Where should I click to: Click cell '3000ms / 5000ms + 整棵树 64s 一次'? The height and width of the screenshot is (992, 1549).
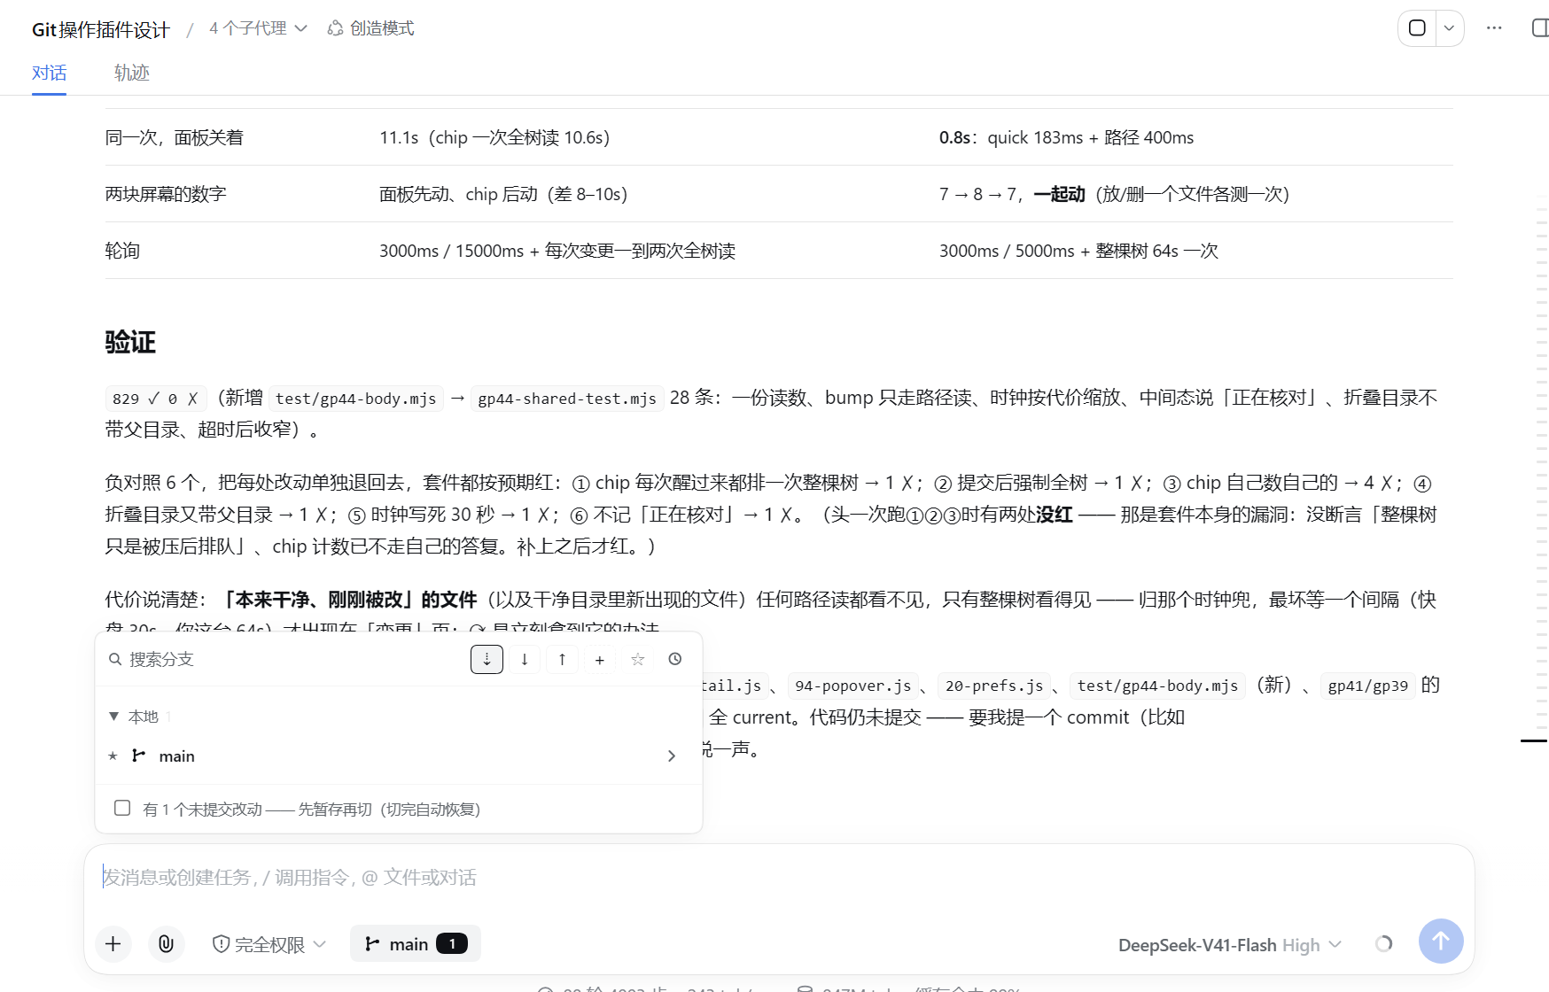tap(1078, 251)
